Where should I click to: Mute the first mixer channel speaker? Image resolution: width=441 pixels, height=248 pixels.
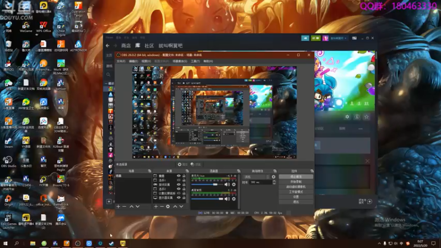pyautogui.click(x=227, y=185)
